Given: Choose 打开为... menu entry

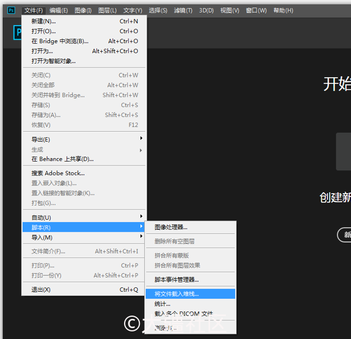Looking at the screenshot, I should 84,51.
